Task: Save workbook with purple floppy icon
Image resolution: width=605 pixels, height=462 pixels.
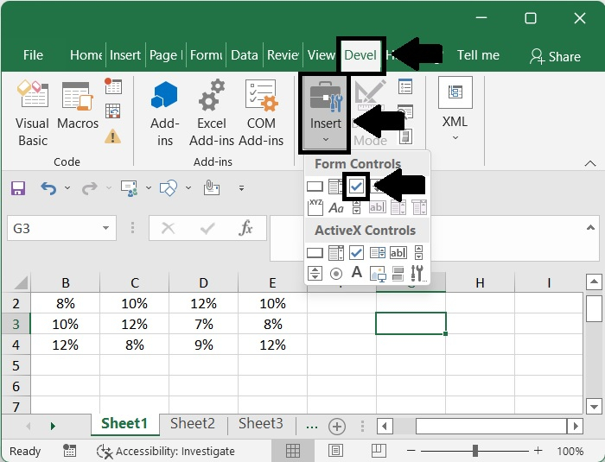Action: point(18,188)
